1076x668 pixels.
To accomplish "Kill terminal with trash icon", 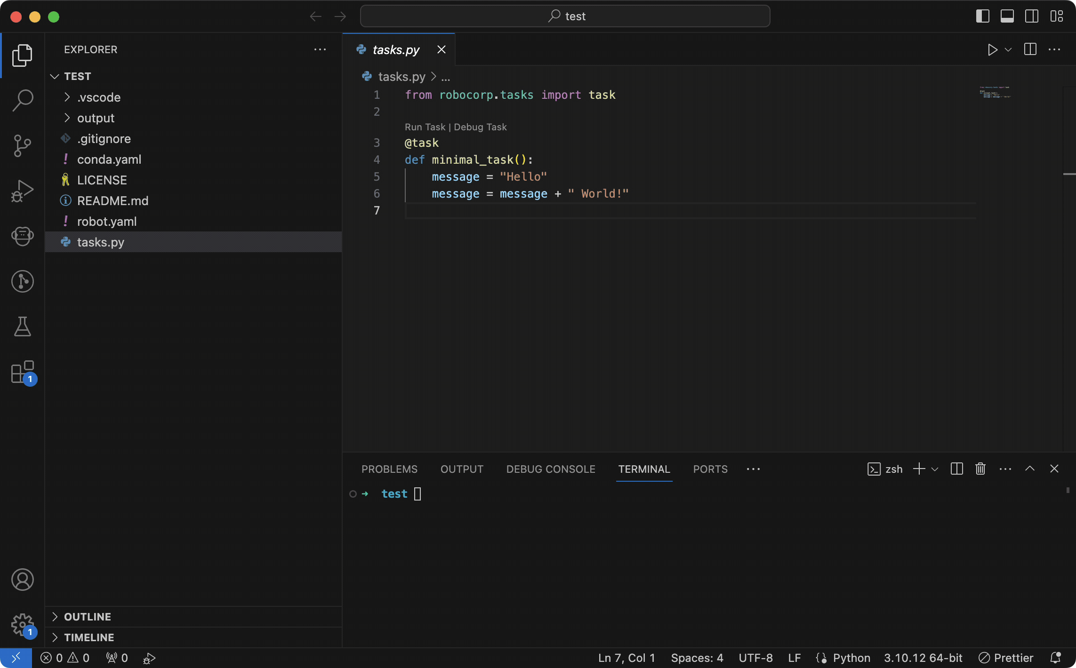I will point(980,469).
